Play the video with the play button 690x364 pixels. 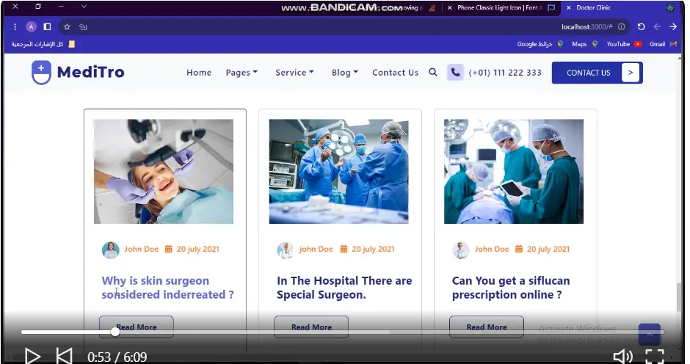(32, 356)
